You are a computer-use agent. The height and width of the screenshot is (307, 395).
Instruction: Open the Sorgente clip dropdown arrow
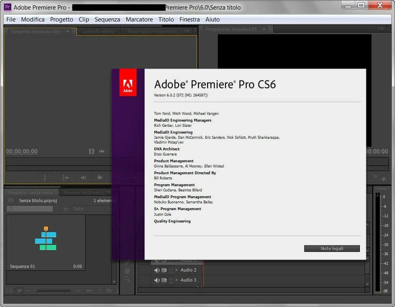[x=68, y=31]
